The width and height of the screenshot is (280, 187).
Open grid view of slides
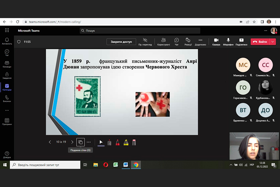[x=80, y=142]
